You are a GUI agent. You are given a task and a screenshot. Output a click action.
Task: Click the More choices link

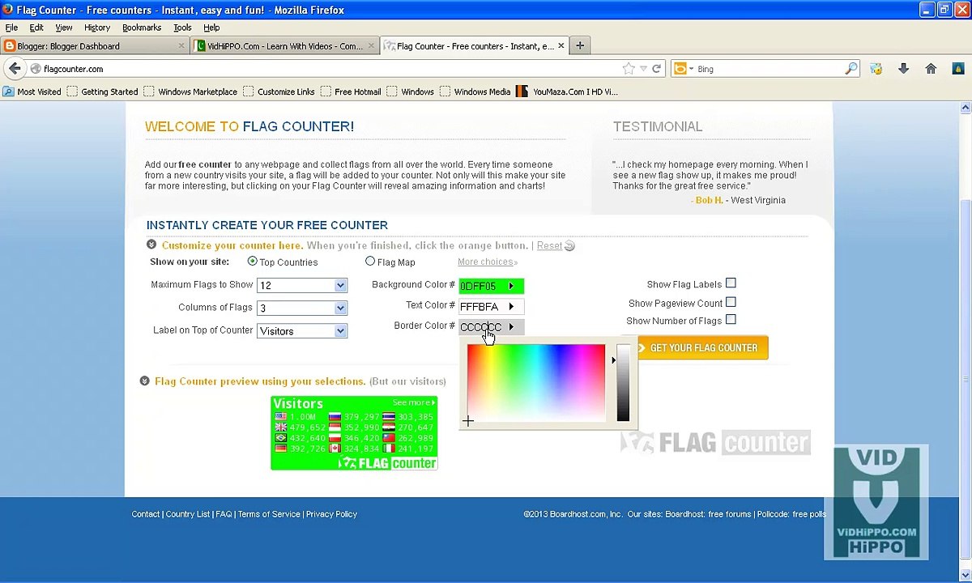point(487,262)
